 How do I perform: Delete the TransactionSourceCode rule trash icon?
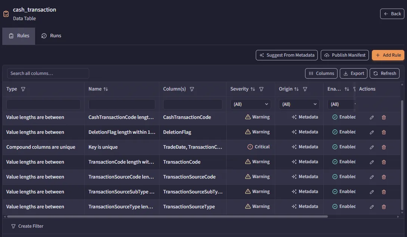point(383,177)
